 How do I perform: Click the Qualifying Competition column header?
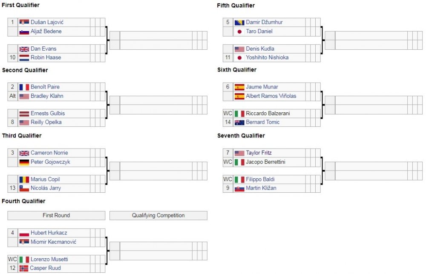[x=158, y=216]
